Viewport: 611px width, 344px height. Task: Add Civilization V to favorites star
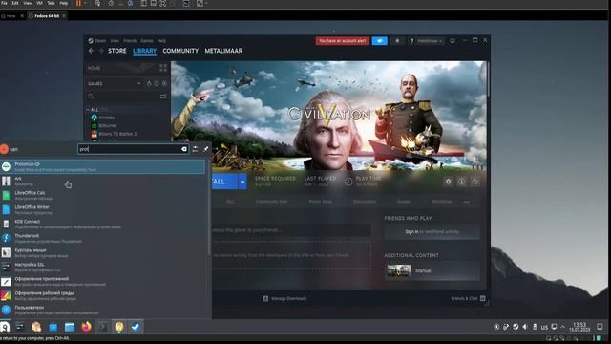click(475, 182)
